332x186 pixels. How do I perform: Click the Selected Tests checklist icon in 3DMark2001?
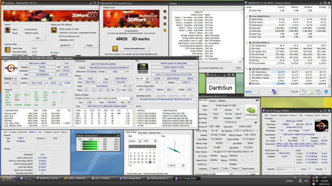(7, 50)
